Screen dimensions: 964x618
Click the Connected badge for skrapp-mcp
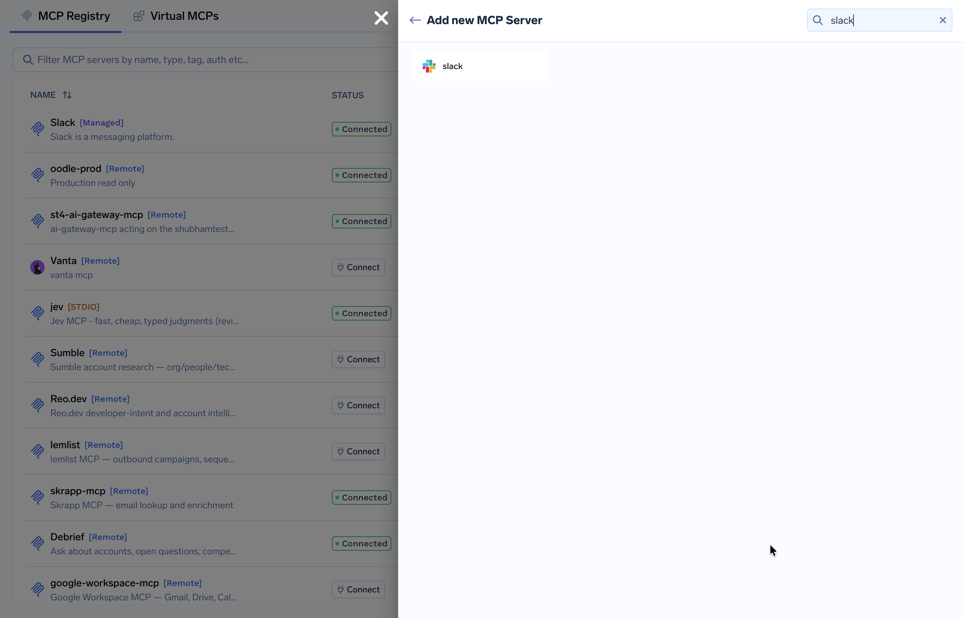(x=361, y=497)
